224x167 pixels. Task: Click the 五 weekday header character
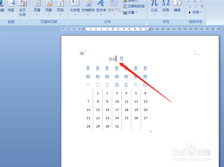coord(126,85)
